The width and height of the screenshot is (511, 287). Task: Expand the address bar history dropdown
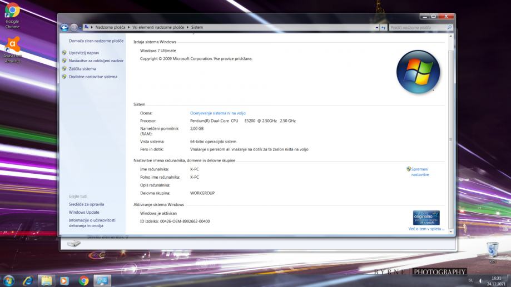[x=376, y=27]
